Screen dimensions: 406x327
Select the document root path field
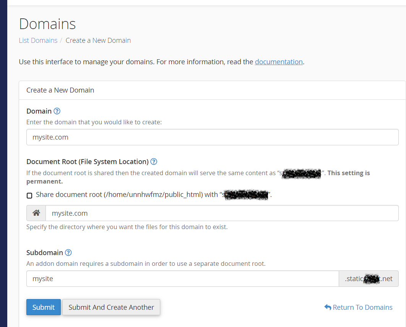tap(222, 213)
